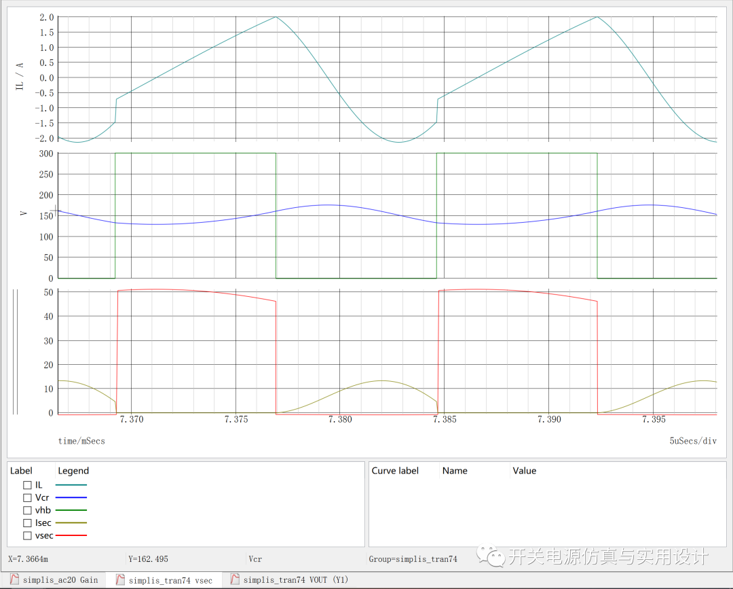Check the vsec curve checkbox
The image size is (733, 589).
coord(28,535)
